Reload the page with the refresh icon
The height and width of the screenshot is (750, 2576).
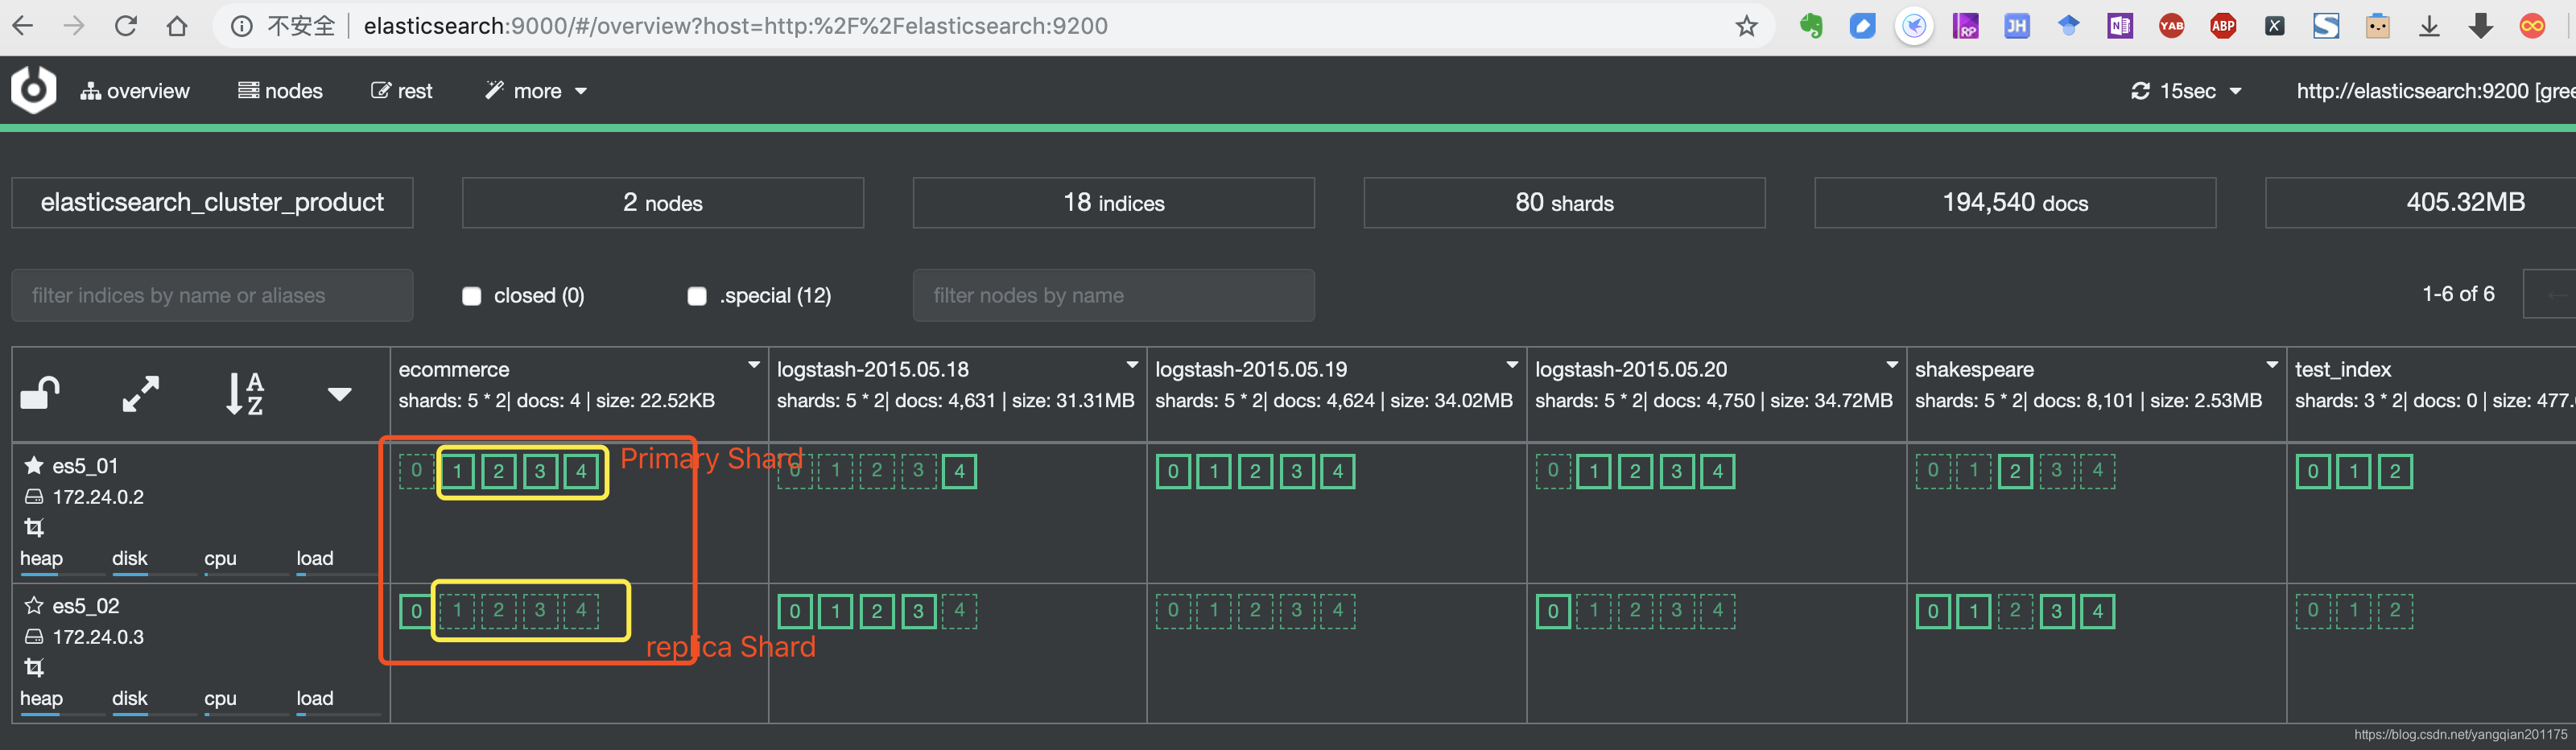(x=125, y=26)
